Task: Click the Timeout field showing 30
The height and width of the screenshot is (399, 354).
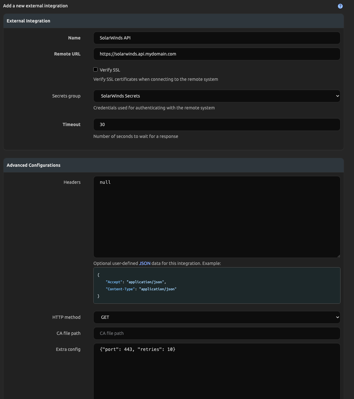Action: (x=217, y=124)
